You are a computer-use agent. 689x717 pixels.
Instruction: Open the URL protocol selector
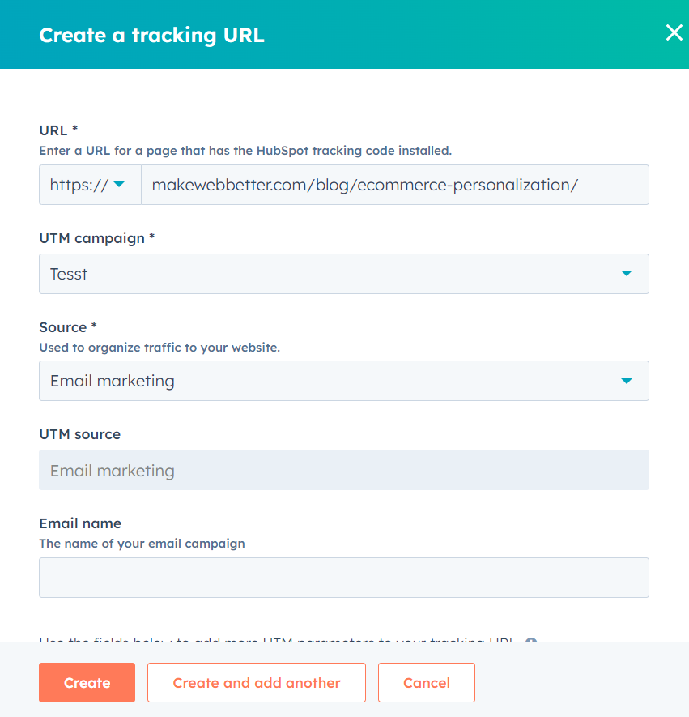[x=90, y=185]
